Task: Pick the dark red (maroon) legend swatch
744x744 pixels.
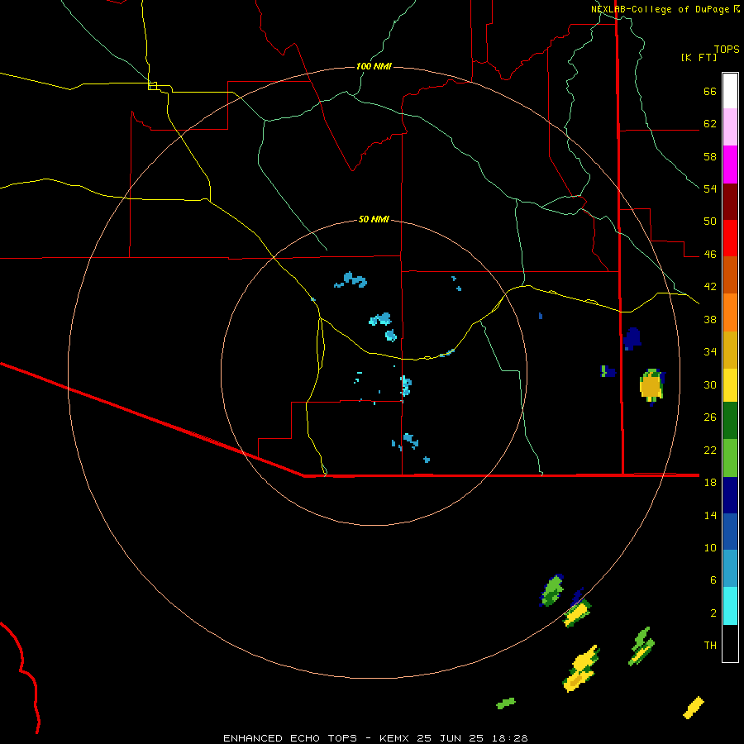Action: (x=730, y=202)
